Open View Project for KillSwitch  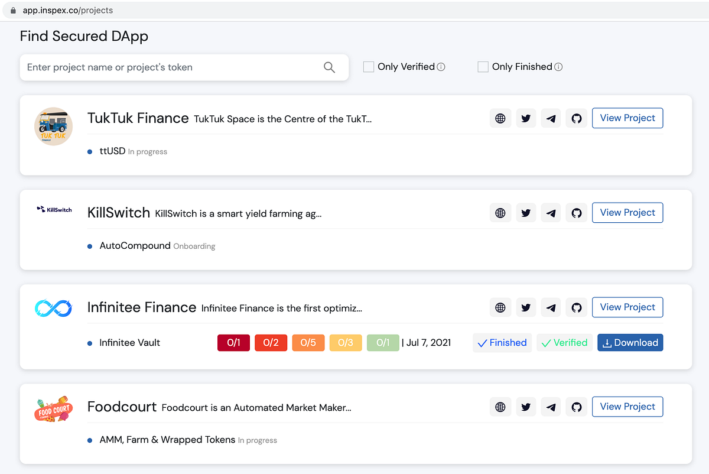click(x=627, y=212)
